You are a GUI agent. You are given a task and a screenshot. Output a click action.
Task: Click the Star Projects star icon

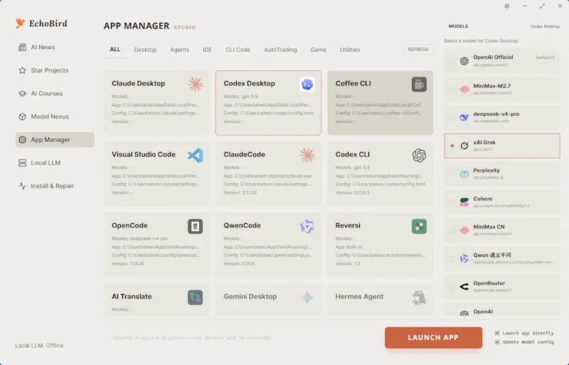point(22,70)
